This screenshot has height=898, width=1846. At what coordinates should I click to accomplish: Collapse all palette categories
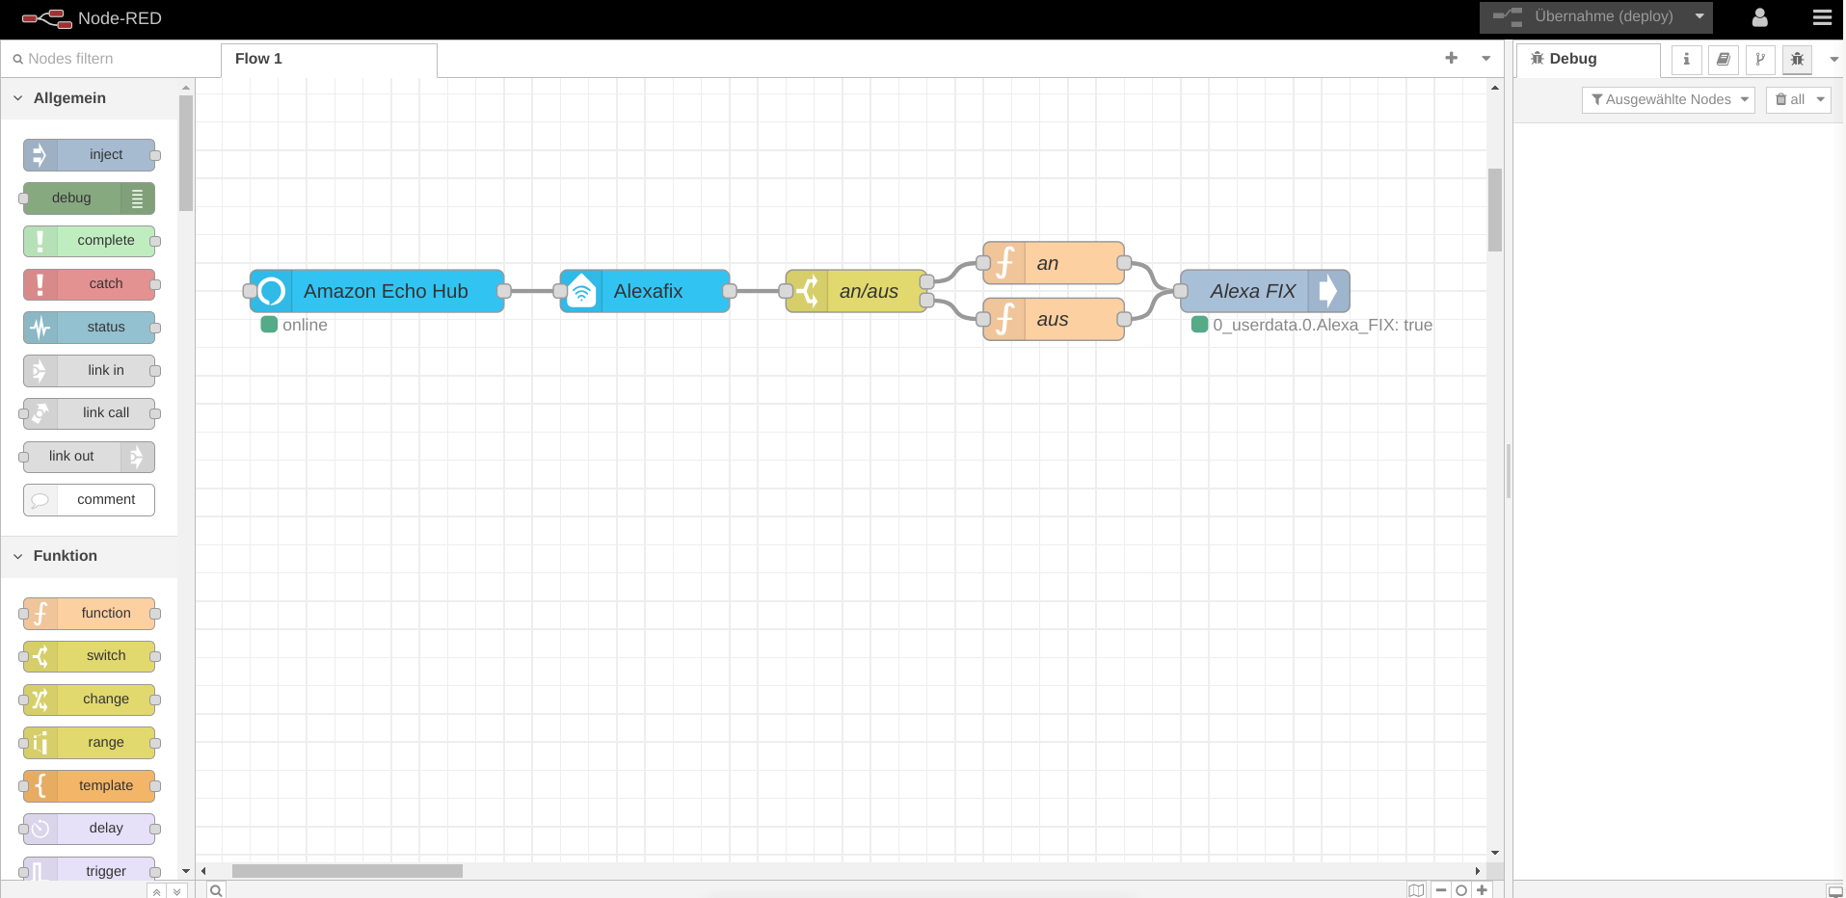[x=157, y=891]
